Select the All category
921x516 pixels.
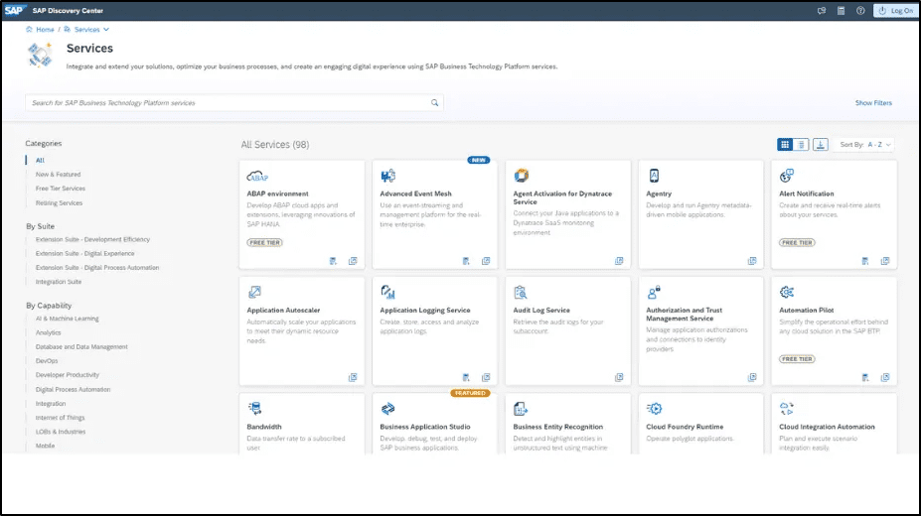point(40,160)
